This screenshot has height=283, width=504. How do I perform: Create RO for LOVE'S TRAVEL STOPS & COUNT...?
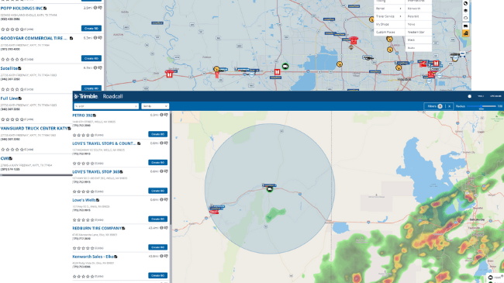coord(157,162)
